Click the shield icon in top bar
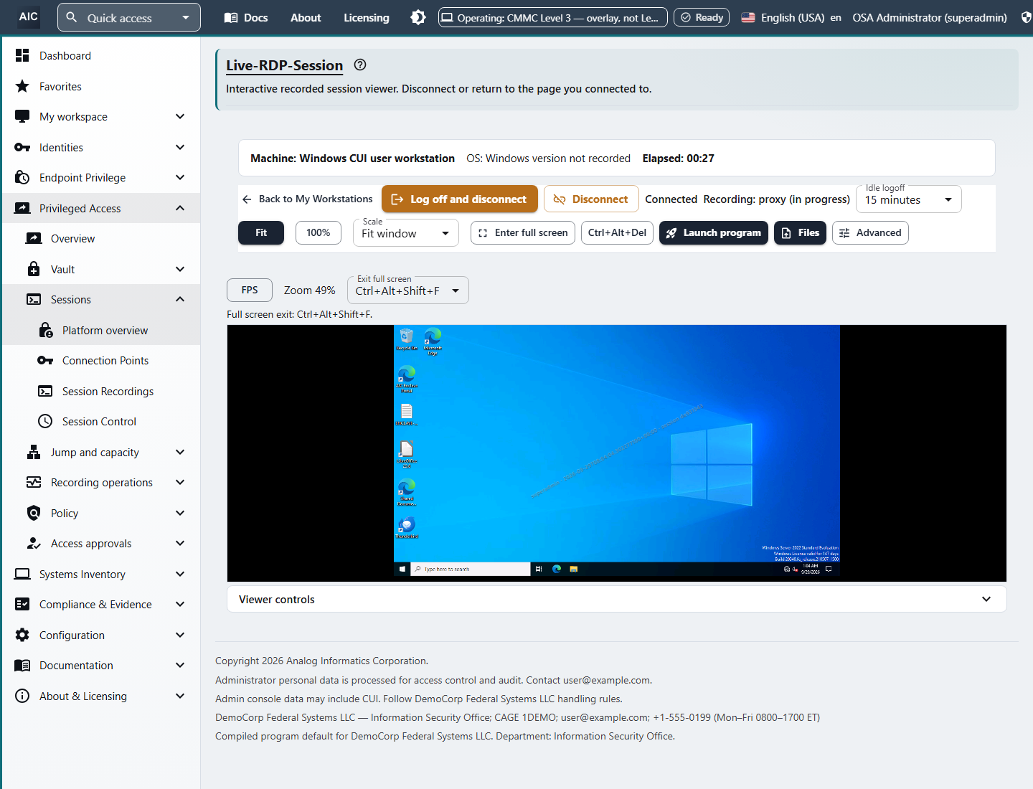The image size is (1033, 789). 1026,17
